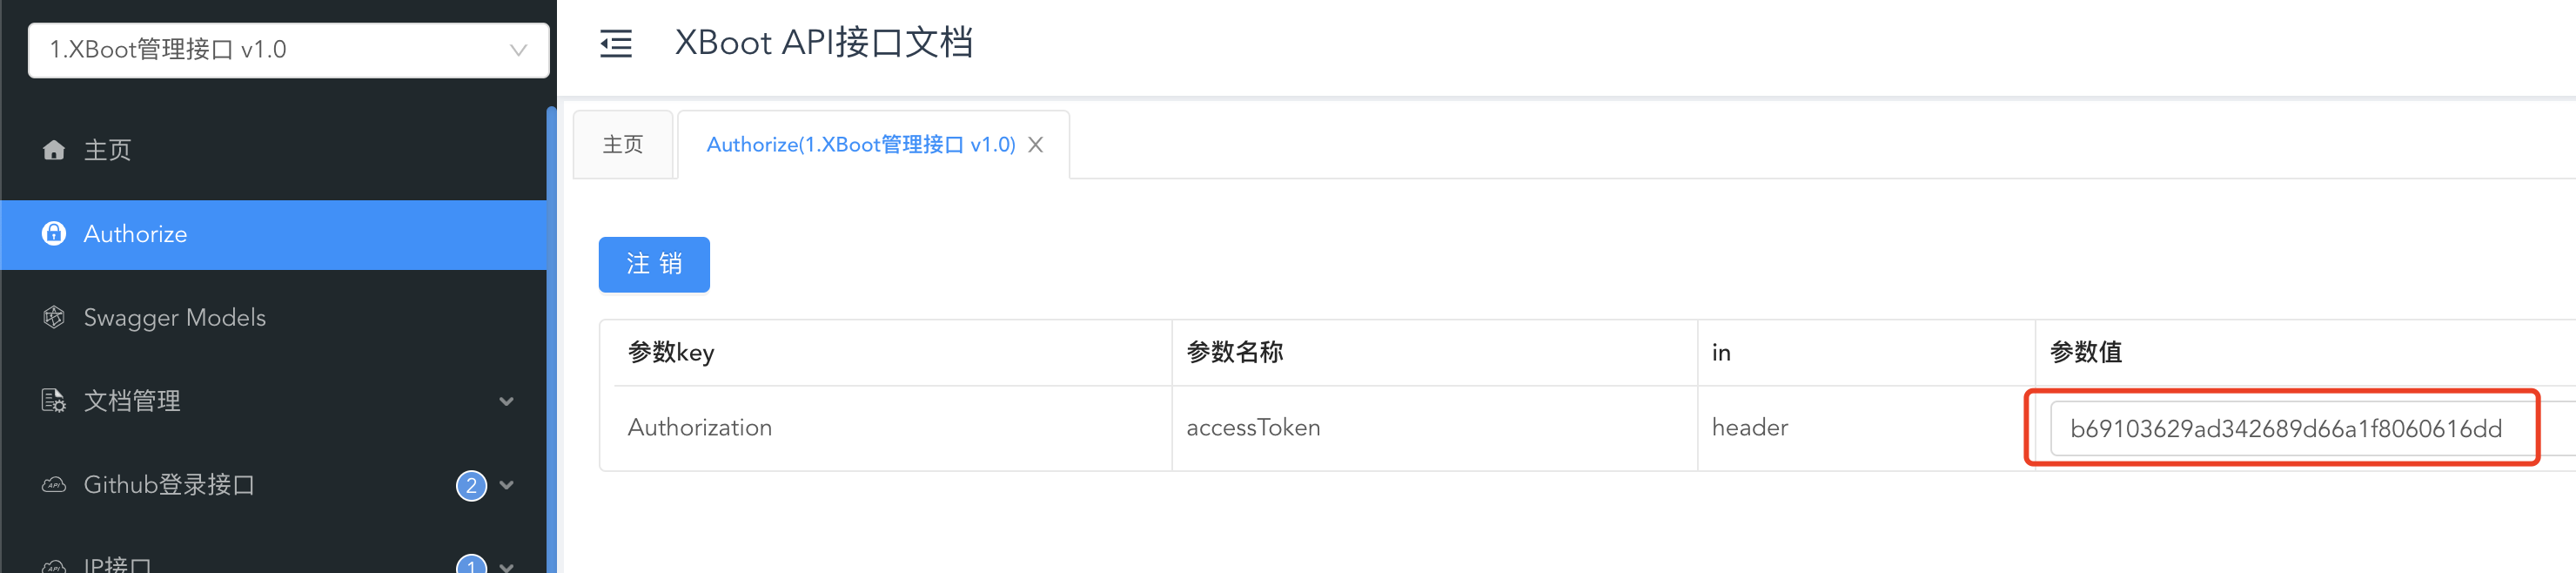This screenshot has height=573, width=2576.
Task: Click the accessToken parameter value input
Action: [2290, 429]
